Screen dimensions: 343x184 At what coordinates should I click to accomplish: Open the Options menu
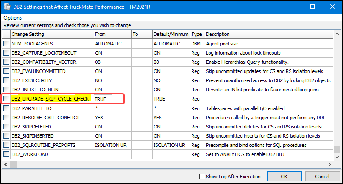13,18
